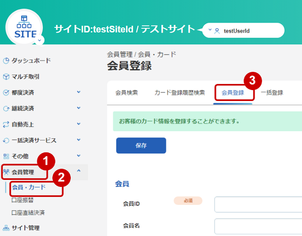Open the ダッシュボード clock icon

(6, 61)
